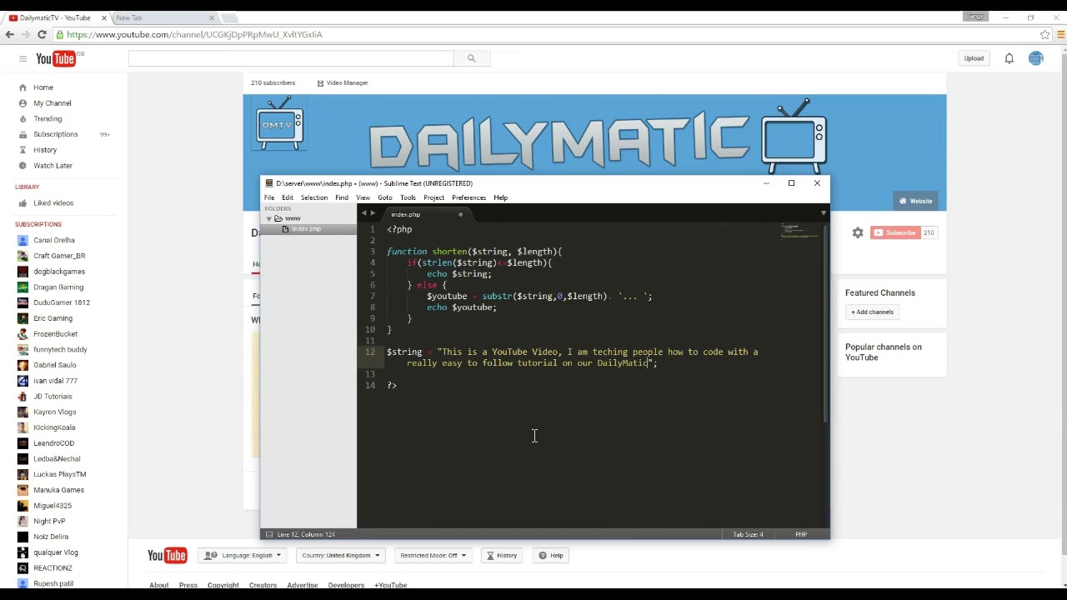Switch to the New Tab browser tab
Viewport: 1067px width, 600px height.
[x=163, y=17]
